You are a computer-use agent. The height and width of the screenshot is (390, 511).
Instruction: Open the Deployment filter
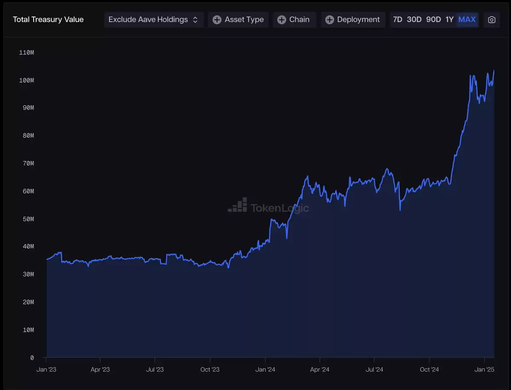pos(353,20)
